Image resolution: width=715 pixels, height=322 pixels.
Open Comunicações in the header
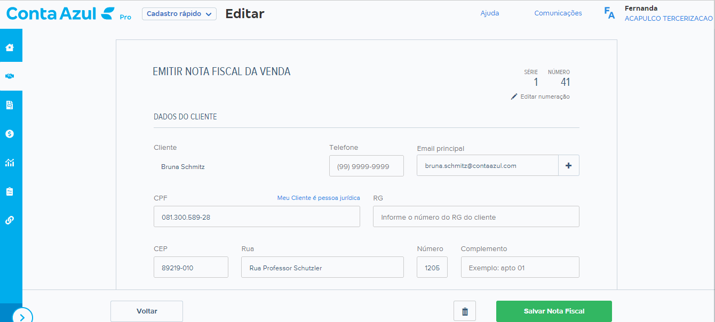[558, 13]
